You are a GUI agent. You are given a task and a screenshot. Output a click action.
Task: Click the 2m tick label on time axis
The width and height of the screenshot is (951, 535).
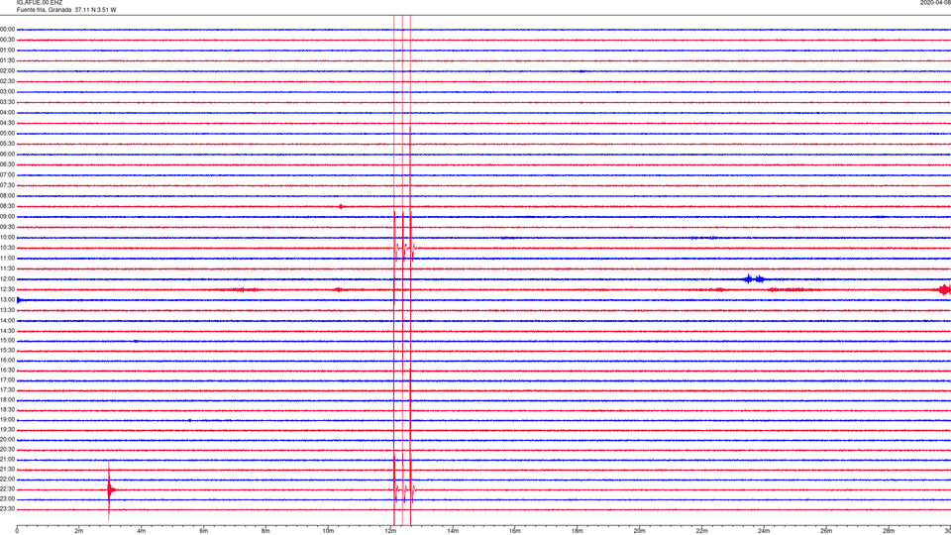(x=79, y=531)
